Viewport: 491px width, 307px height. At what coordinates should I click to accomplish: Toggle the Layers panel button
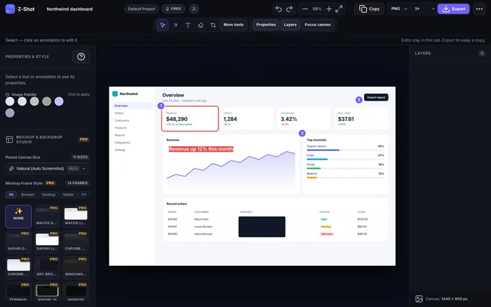pos(290,25)
